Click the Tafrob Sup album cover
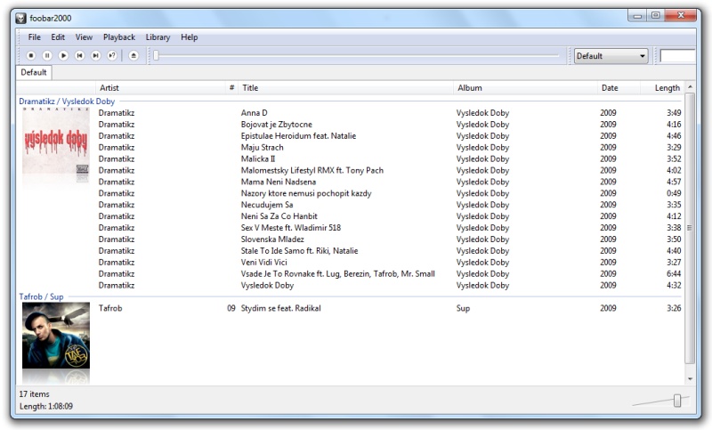The width and height of the screenshot is (712, 430). [x=56, y=336]
